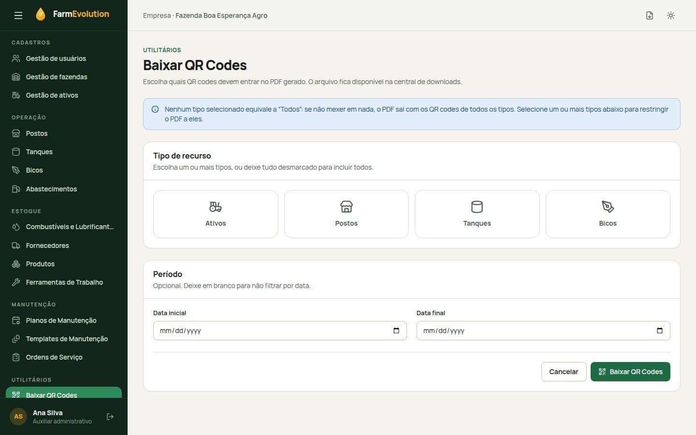The image size is (696, 435).
Task: Click the AS user avatar
Action: (x=18, y=417)
